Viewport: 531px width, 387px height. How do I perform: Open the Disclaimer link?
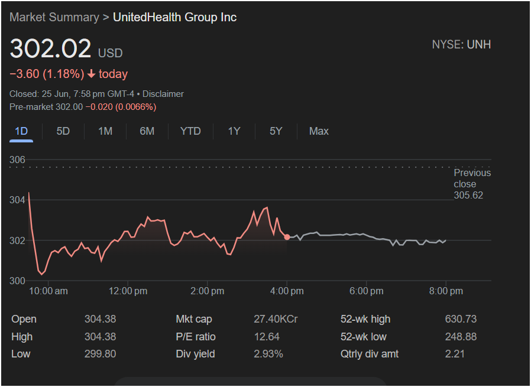163,94
